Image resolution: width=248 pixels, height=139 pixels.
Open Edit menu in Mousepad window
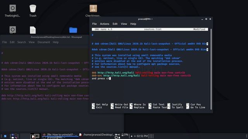[12, 42]
